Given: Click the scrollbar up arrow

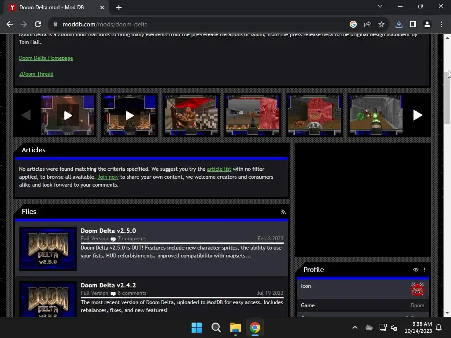Looking at the screenshot, I should click(447, 38).
